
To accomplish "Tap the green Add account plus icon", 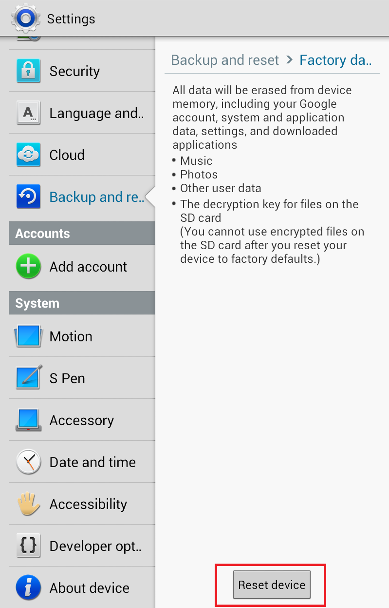I will (29, 266).
